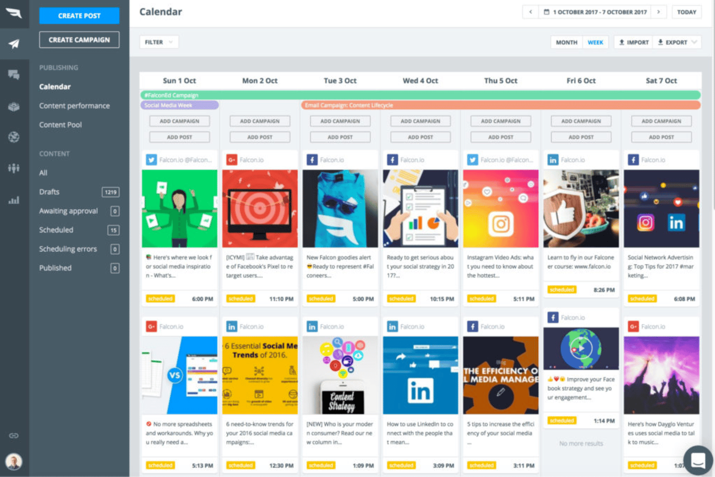
Task: Open the Publishing paper plane section
Action: click(14, 44)
